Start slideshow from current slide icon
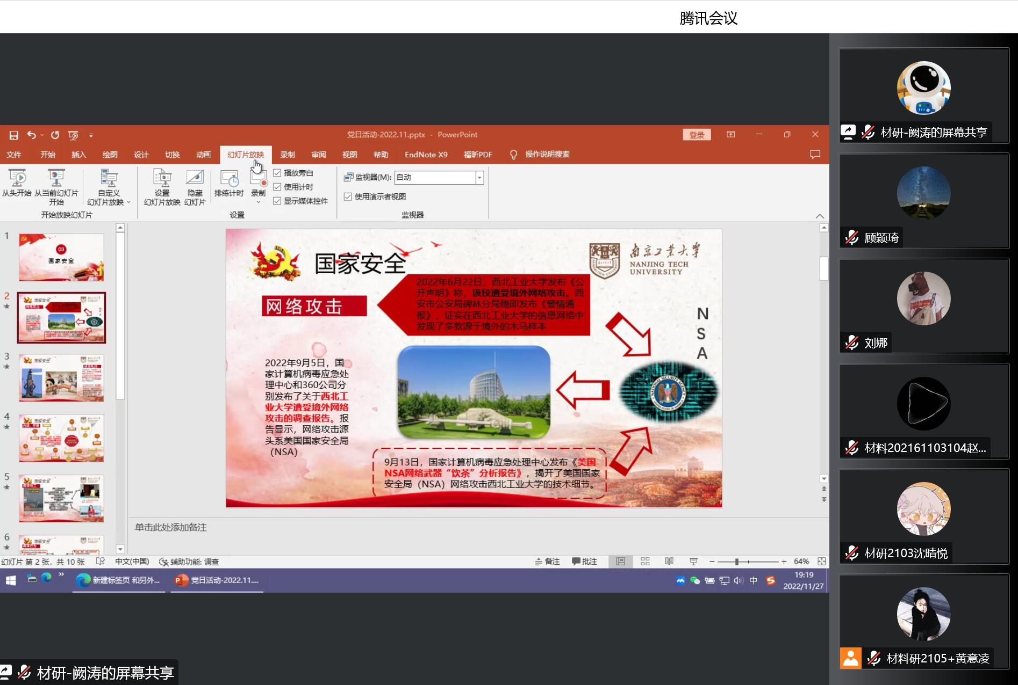1018x685 pixels. [x=56, y=179]
